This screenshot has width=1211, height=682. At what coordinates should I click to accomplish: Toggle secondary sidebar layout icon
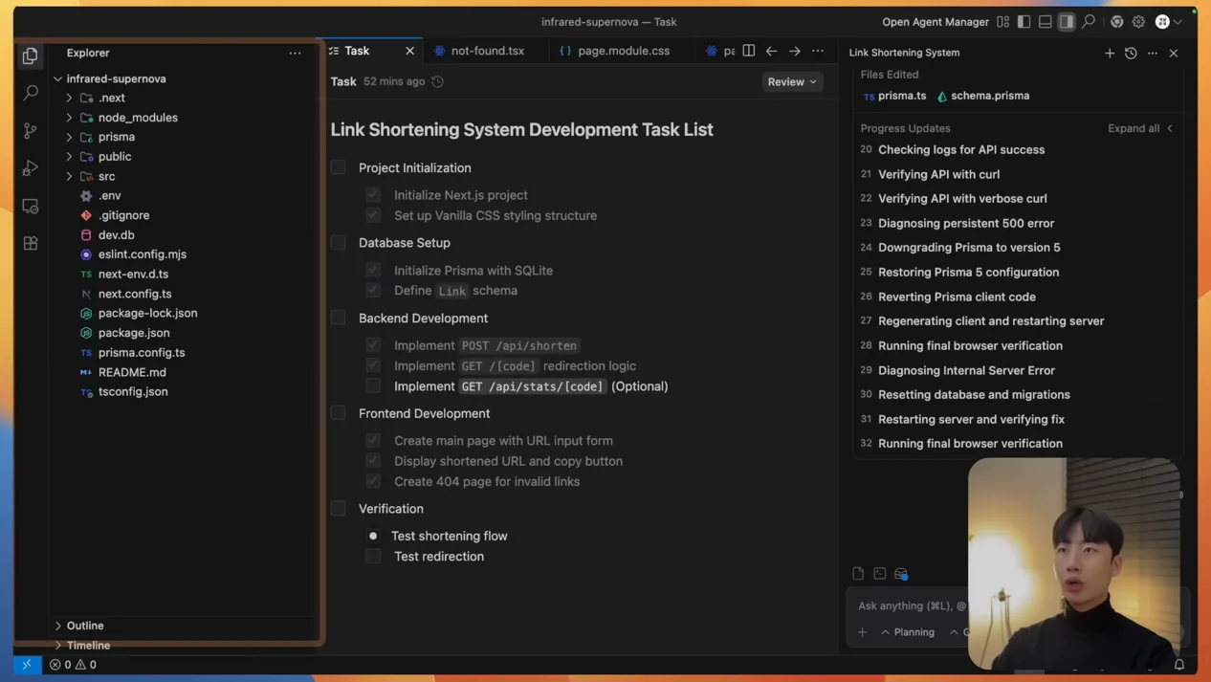(x=1067, y=21)
